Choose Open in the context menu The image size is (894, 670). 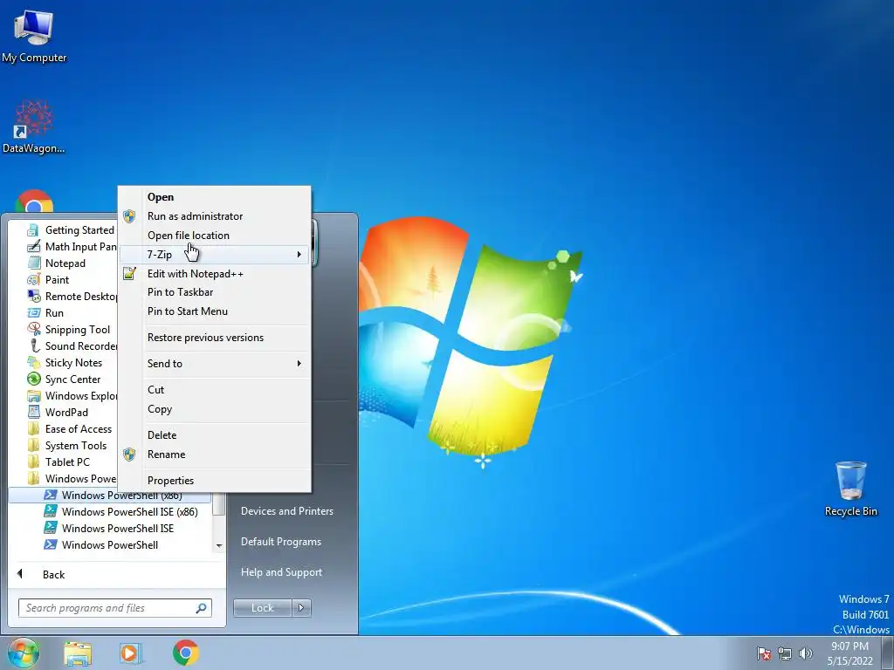[215, 197]
